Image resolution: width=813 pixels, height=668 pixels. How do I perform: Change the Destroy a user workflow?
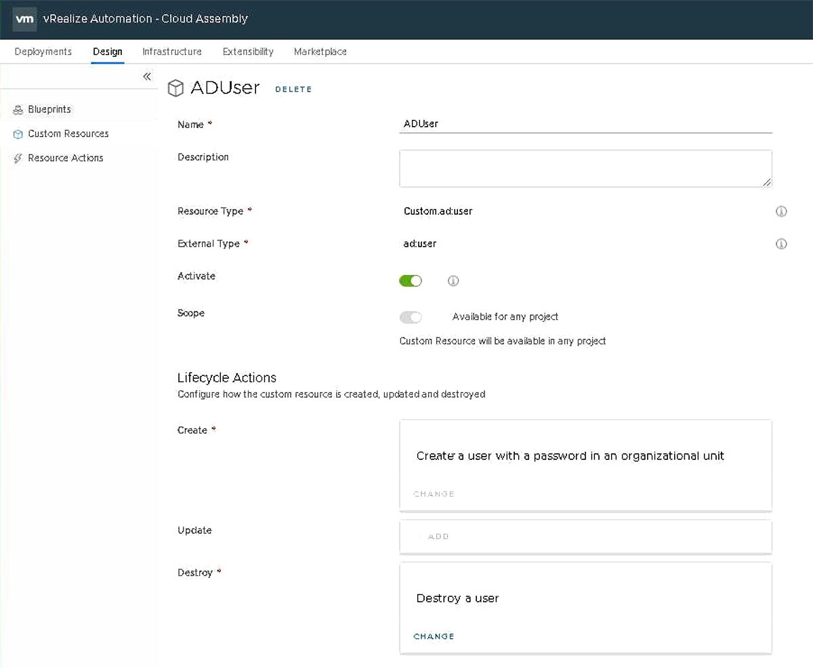click(434, 636)
